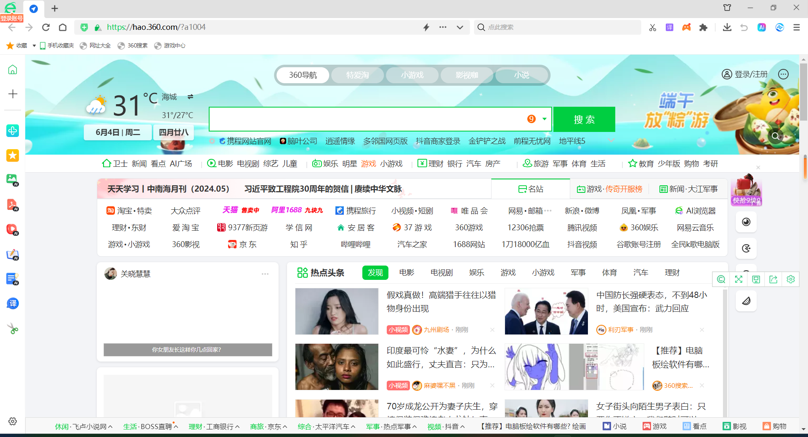
Task: Open the 12306抢票 link
Action: 526,227
